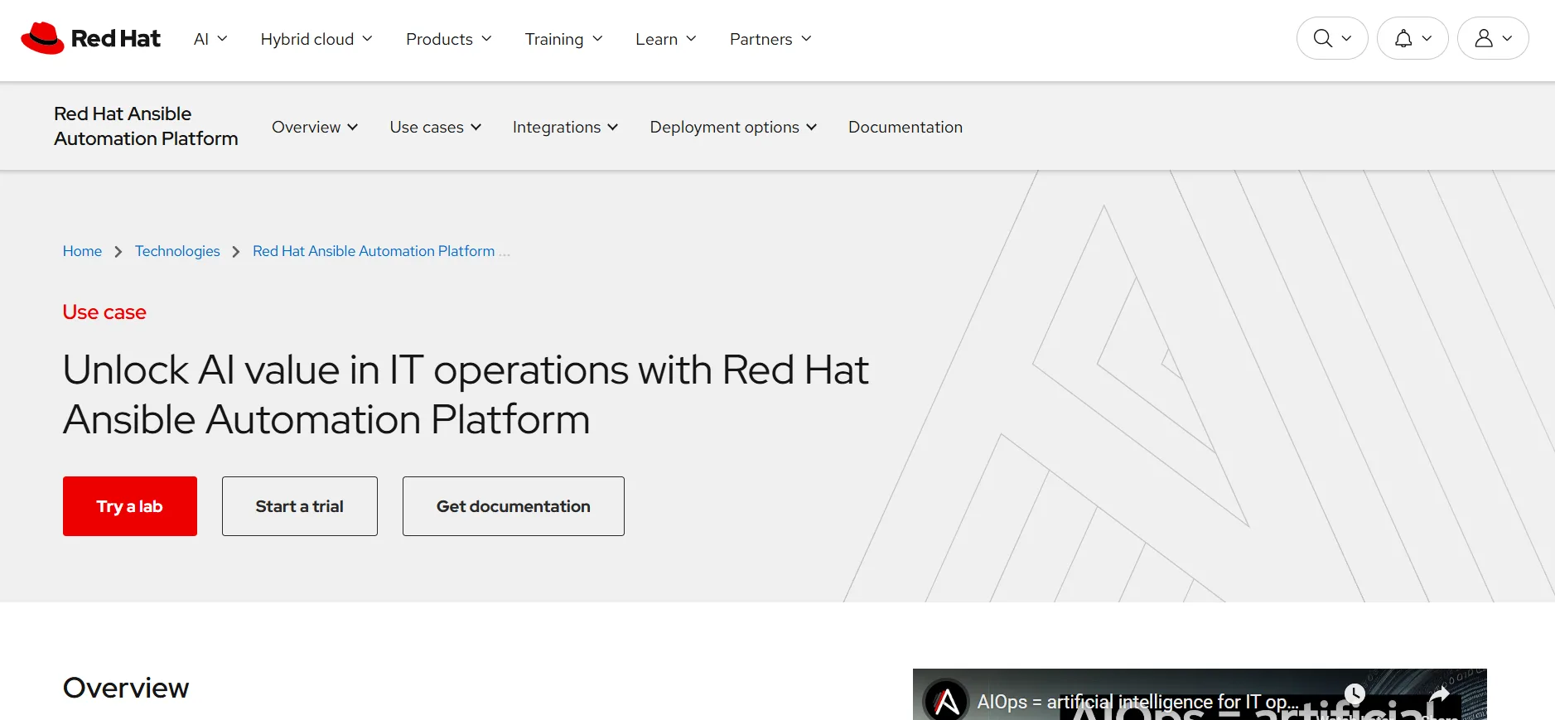Screen dimensions: 1555x720
Task: Click the Overview section heading
Action: (x=126, y=688)
